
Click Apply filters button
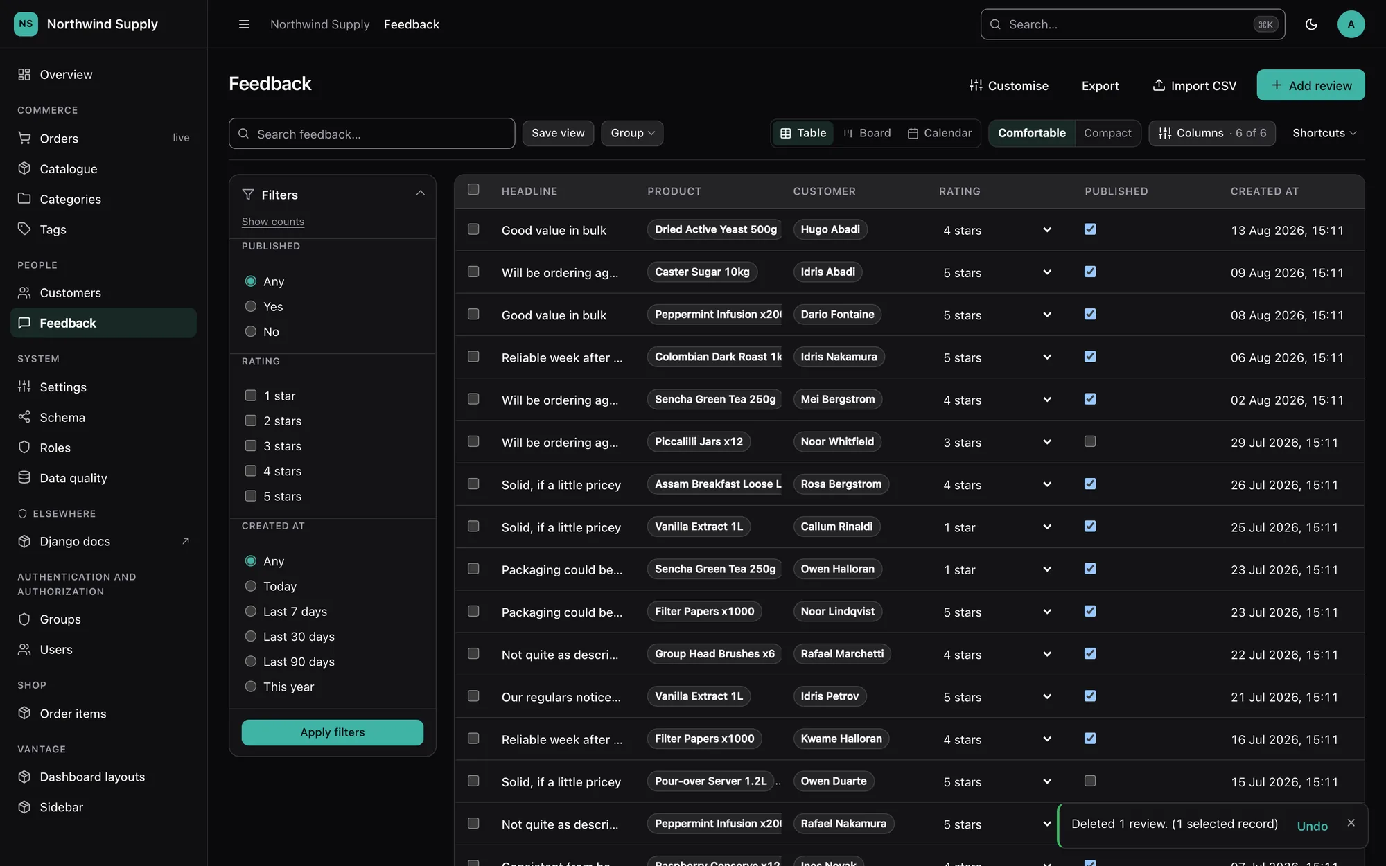tap(332, 732)
